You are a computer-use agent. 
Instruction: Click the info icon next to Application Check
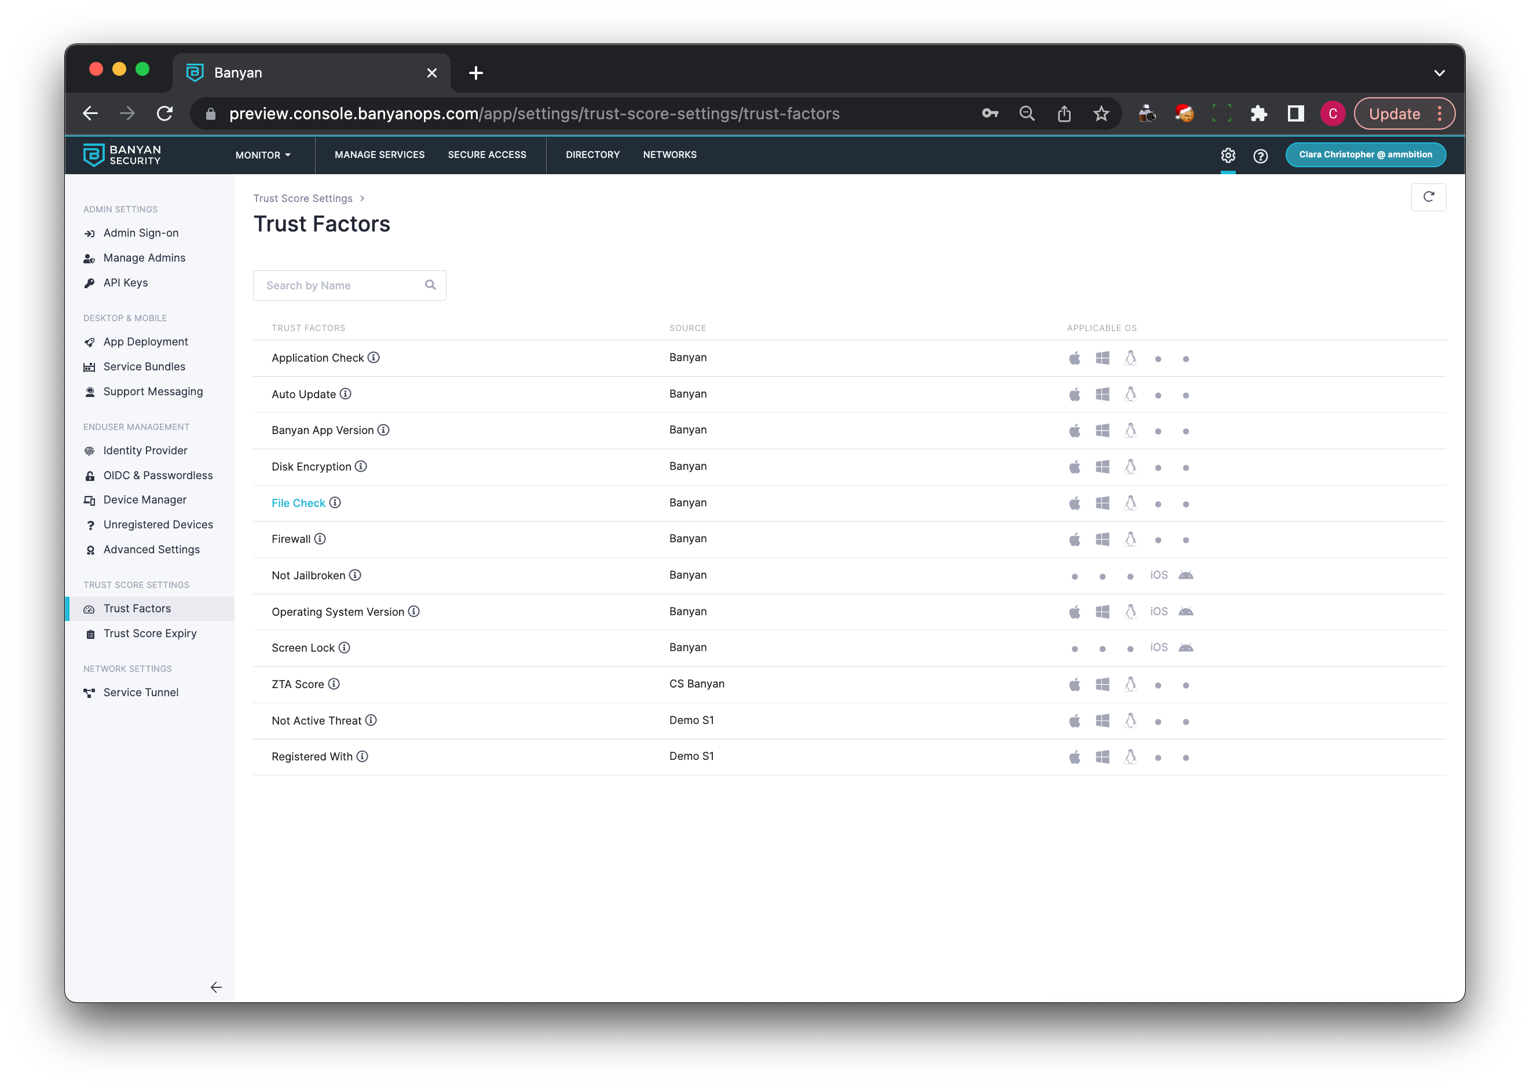(x=374, y=358)
